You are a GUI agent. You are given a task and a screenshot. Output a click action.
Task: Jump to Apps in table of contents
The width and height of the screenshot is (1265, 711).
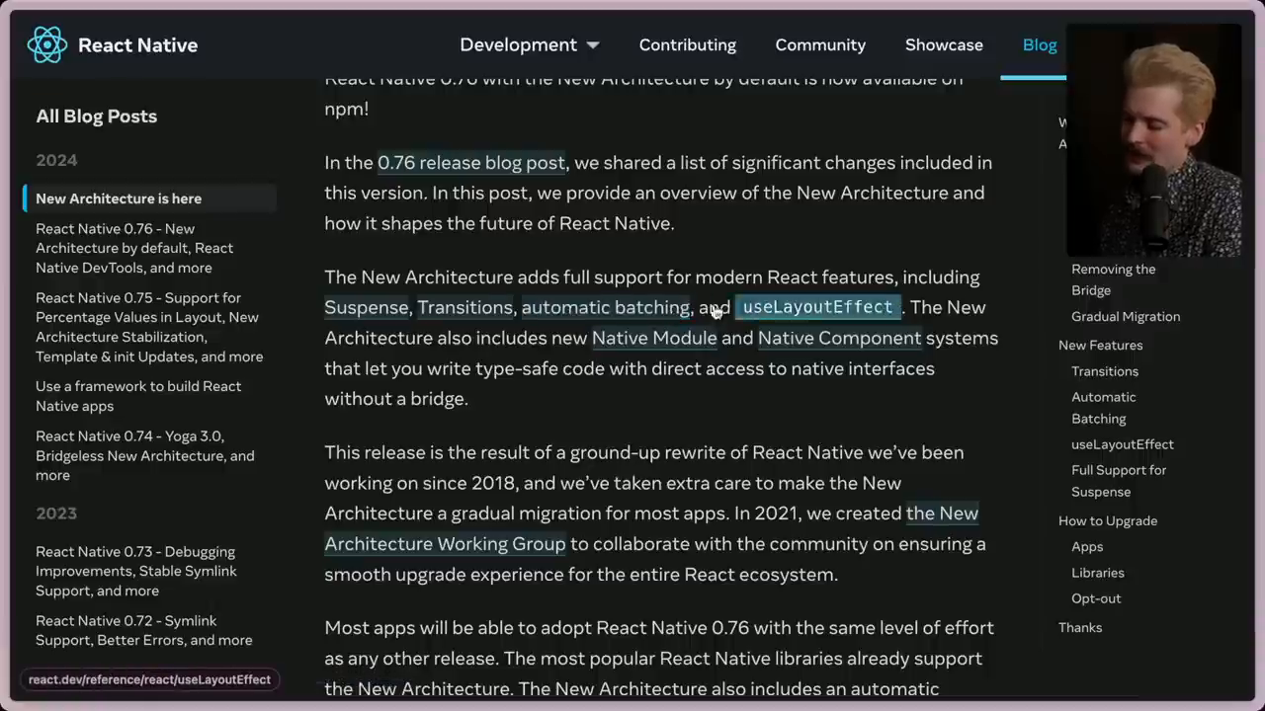(1087, 546)
